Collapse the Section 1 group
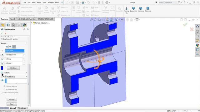The width and height of the screenshot is (200, 112). [26, 43]
